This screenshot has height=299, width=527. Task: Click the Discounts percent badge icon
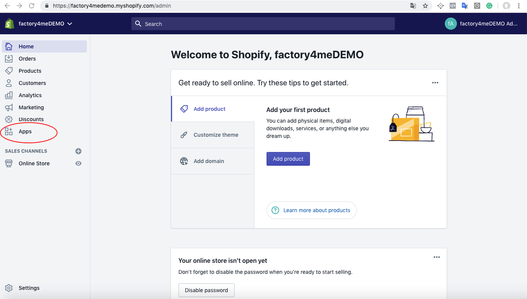pos(9,119)
